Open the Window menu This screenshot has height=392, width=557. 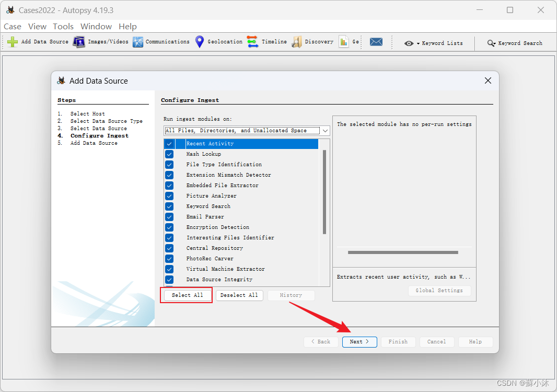coord(96,26)
